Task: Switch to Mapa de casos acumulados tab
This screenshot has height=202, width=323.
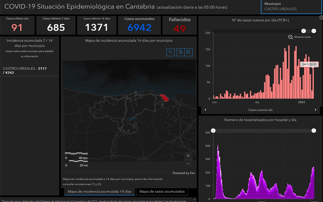Action: click(x=162, y=192)
